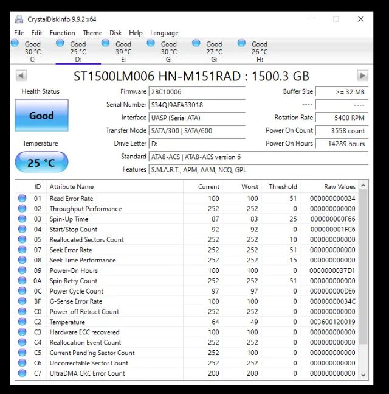Click the Features field S.M.A.R.T., APM, AAM

[x=258, y=170]
